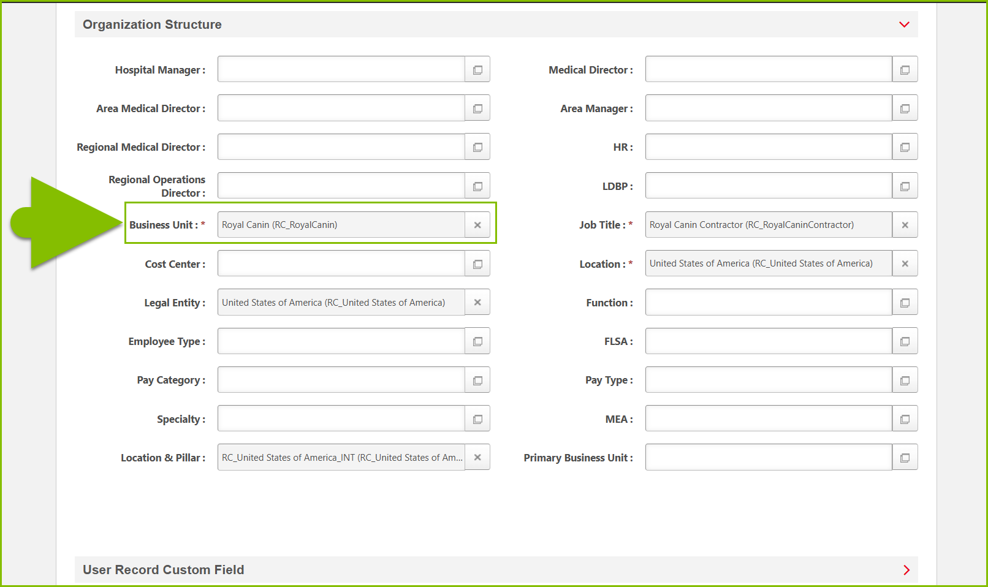Expand the User Record Custom Field section

pyautogui.click(x=906, y=570)
